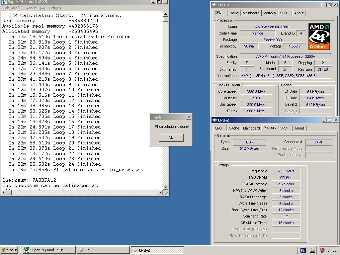Switch to Memory tab in top CPU-Z window

tap(270, 13)
